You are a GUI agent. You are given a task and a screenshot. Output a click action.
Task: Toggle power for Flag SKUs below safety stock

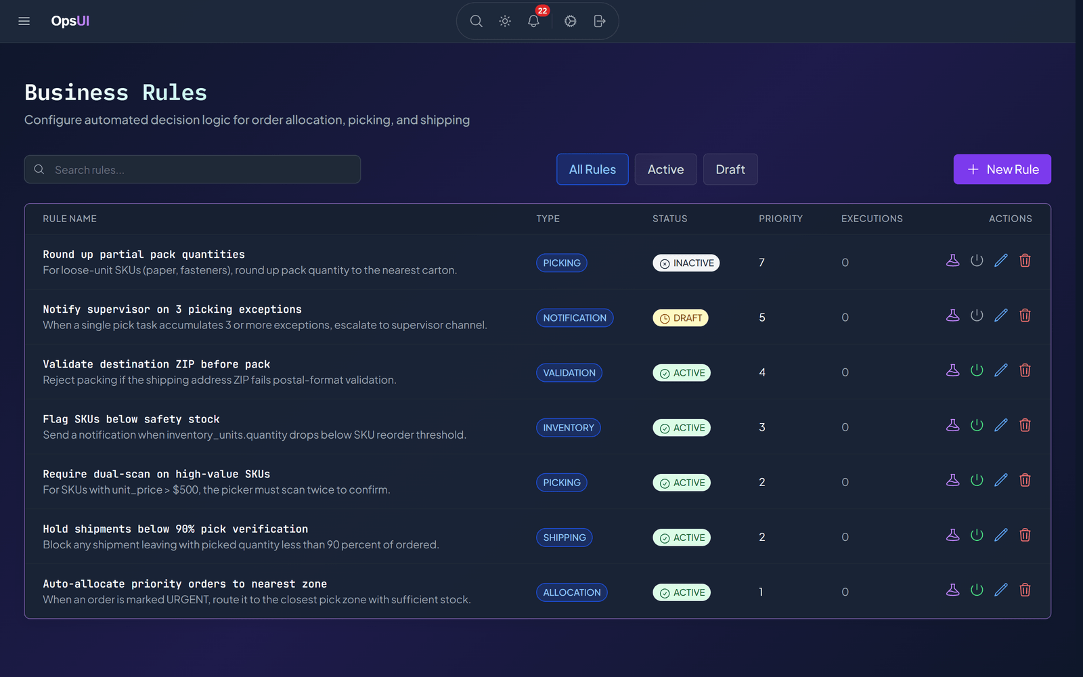977,425
